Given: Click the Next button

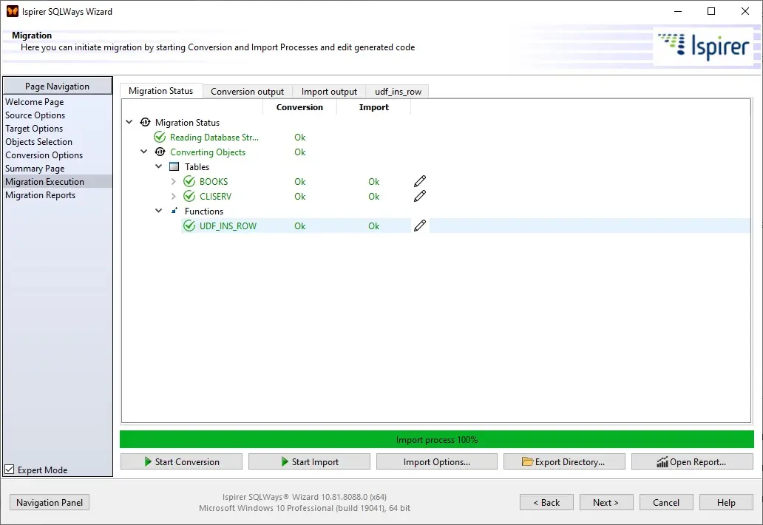Looking at the screenshot, I should click(606, 502).
